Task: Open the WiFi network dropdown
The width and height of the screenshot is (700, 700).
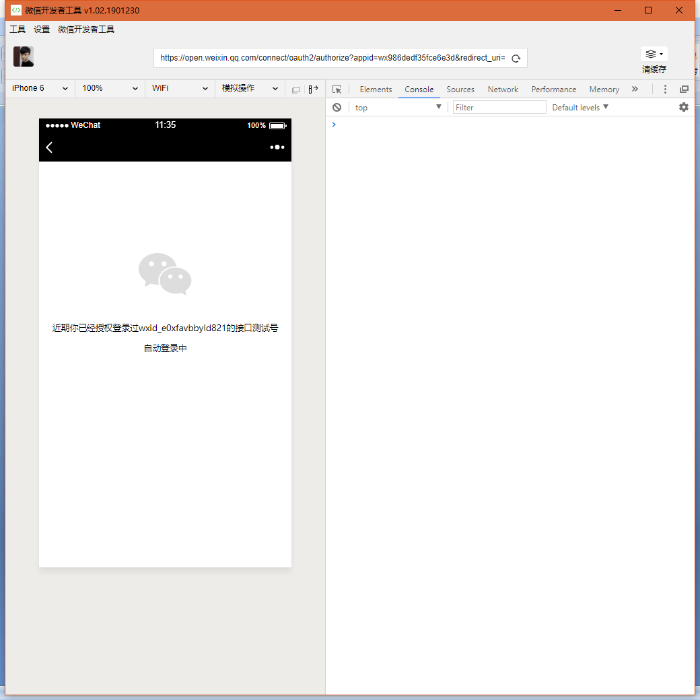Action: point(180,88)
